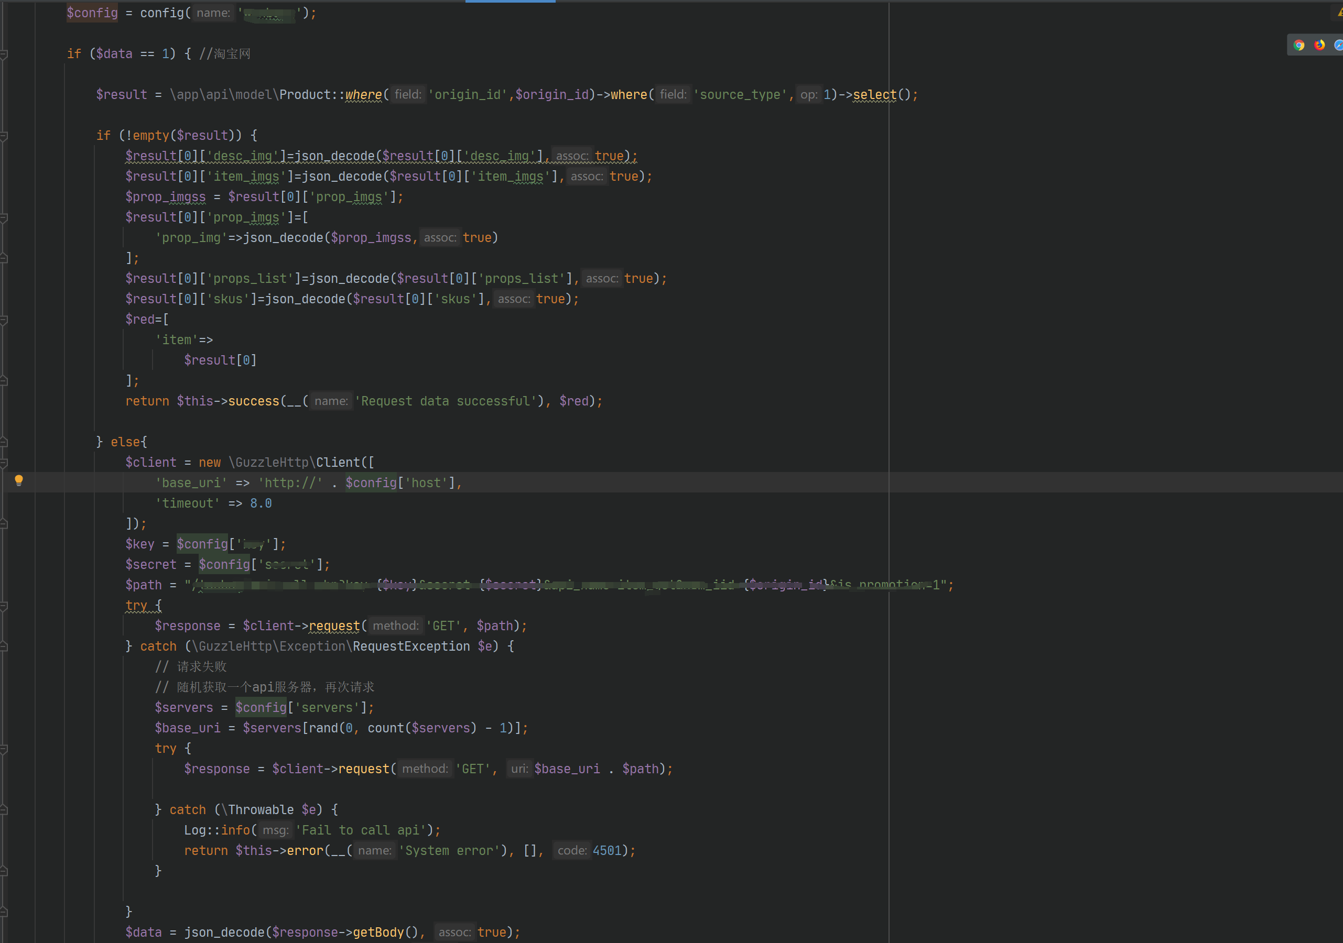
Task: Click the 'System error' string literal
Action: [x=449, y=851]
